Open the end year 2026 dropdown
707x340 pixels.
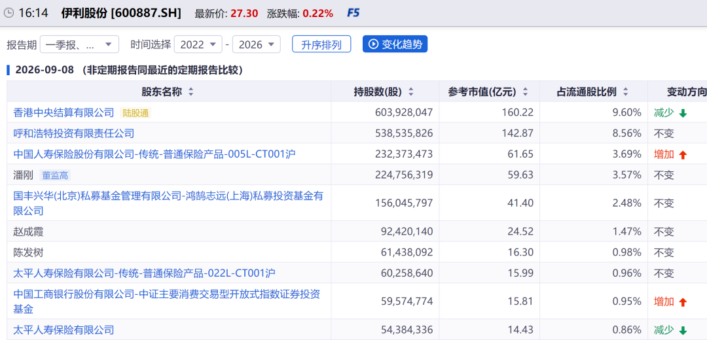(x=256, y=44)
